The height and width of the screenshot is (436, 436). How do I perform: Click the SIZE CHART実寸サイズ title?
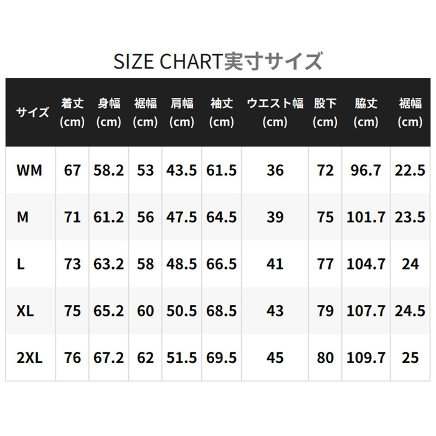[218, 62]
